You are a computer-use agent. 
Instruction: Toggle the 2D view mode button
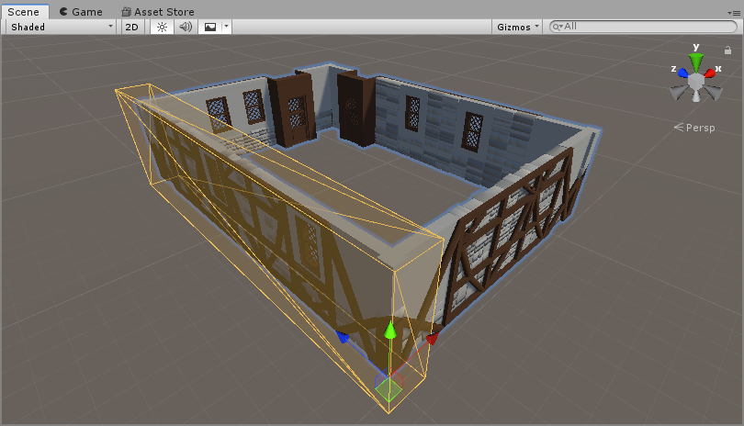click(132, 27)
